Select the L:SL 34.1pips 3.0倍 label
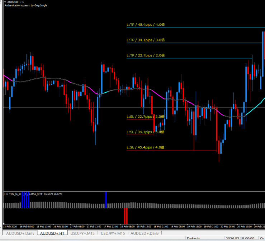The image size is (265, 241). (146, 132)
